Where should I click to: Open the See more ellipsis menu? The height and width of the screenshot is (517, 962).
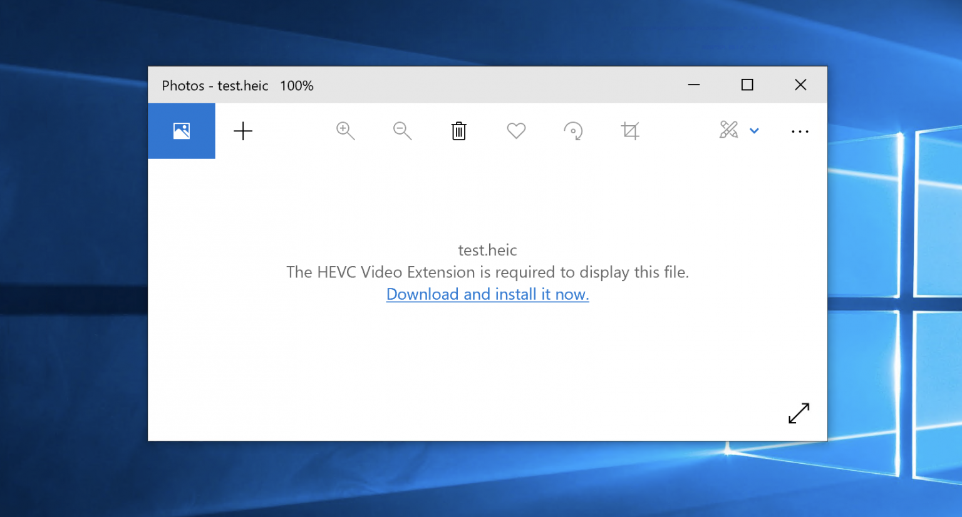pos(800,131)
